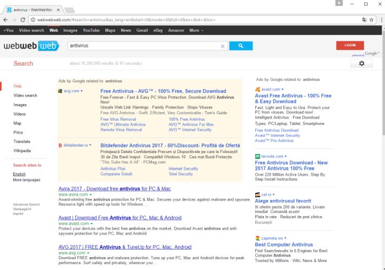The image size is (385, 270).
Task: Select Translate in left sidebar
Action: point(22,142)
